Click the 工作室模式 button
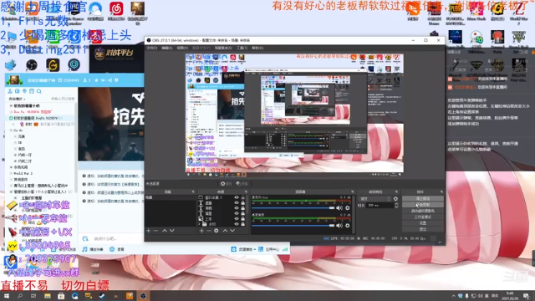 (423, 217)
